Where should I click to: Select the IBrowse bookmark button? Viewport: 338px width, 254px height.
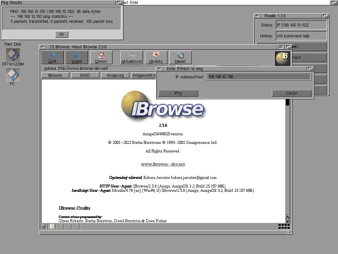pyautogui.click(x=55, y=75)
